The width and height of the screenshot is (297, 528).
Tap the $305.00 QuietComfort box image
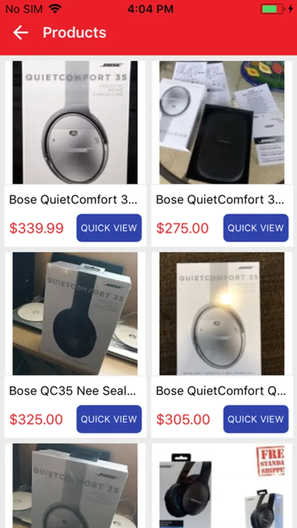(x=222, y=313)
